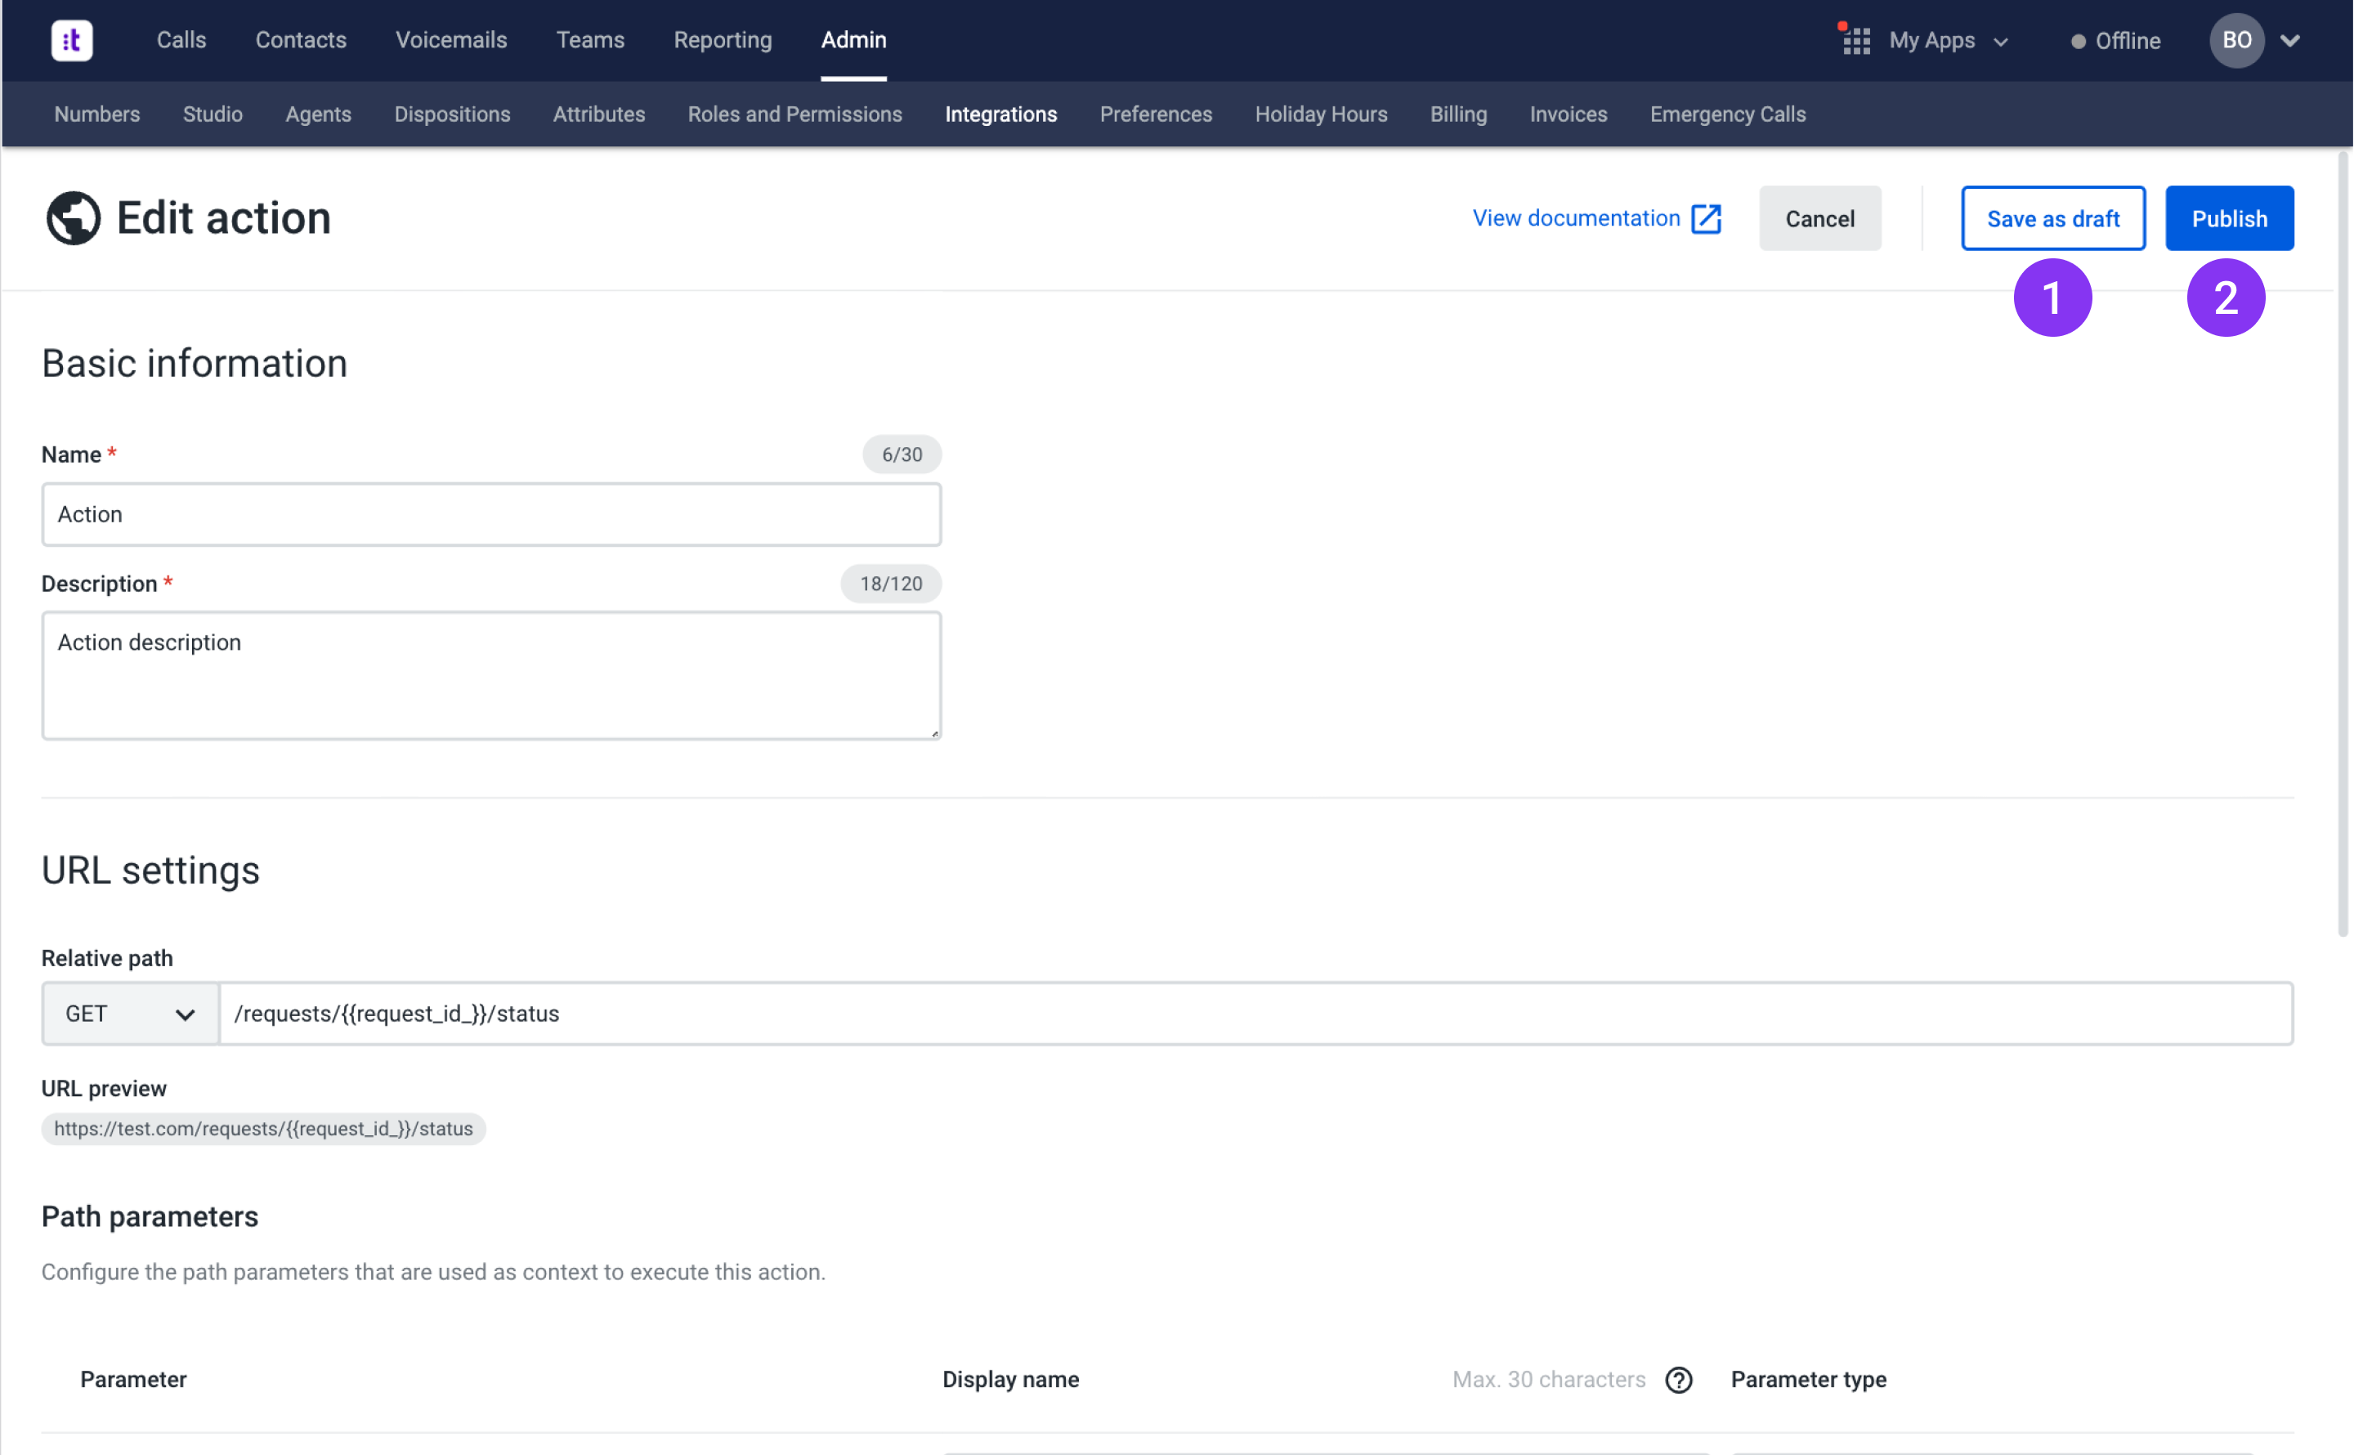Go to the Holiday Hours section
This screenshot has height=1455, width=2354.
coord(1321,114)
